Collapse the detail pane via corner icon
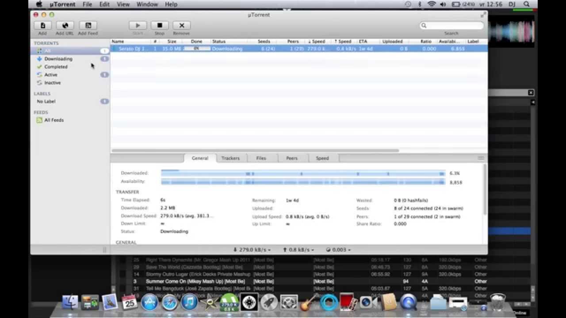The height and width of the screenshot is (318, 566). pyautogui.click(x=481, y=158)
